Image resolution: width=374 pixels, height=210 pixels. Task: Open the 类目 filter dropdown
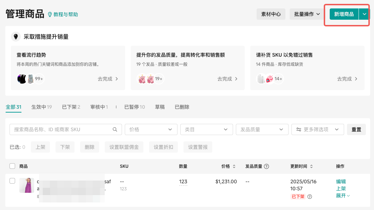coord(206,129)
